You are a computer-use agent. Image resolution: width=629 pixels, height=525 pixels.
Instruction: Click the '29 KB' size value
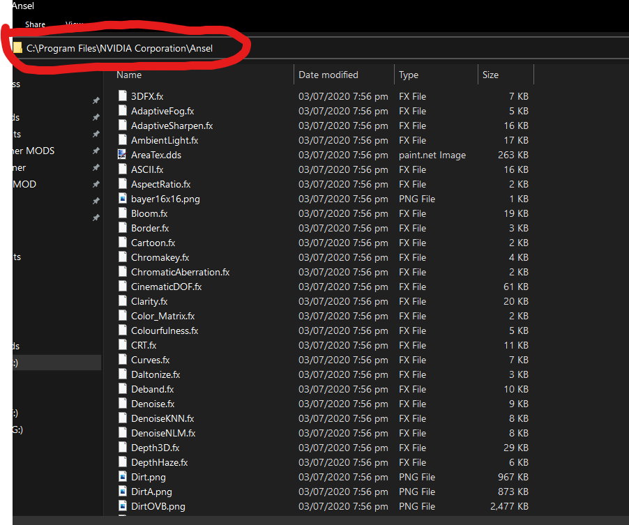[x=516, y=448]
